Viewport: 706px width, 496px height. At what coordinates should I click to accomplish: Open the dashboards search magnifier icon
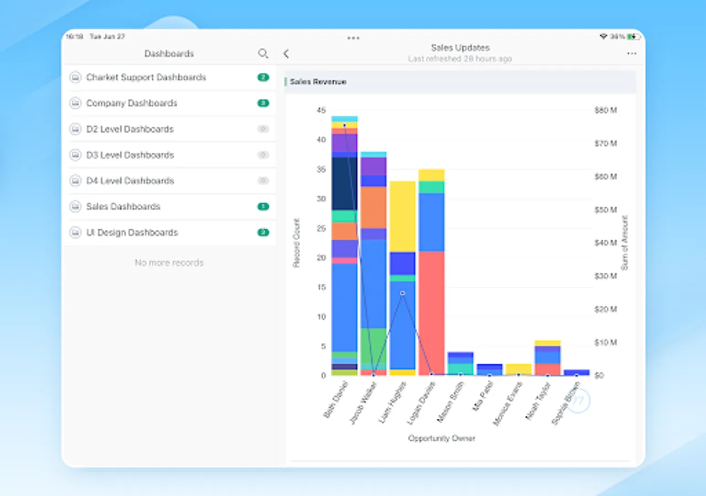pyautogui.click(x=263, y=53)
